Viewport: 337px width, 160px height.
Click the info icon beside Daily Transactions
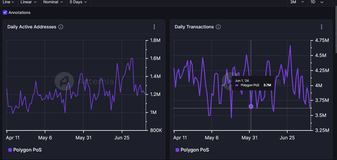click(x=218, y=27)
